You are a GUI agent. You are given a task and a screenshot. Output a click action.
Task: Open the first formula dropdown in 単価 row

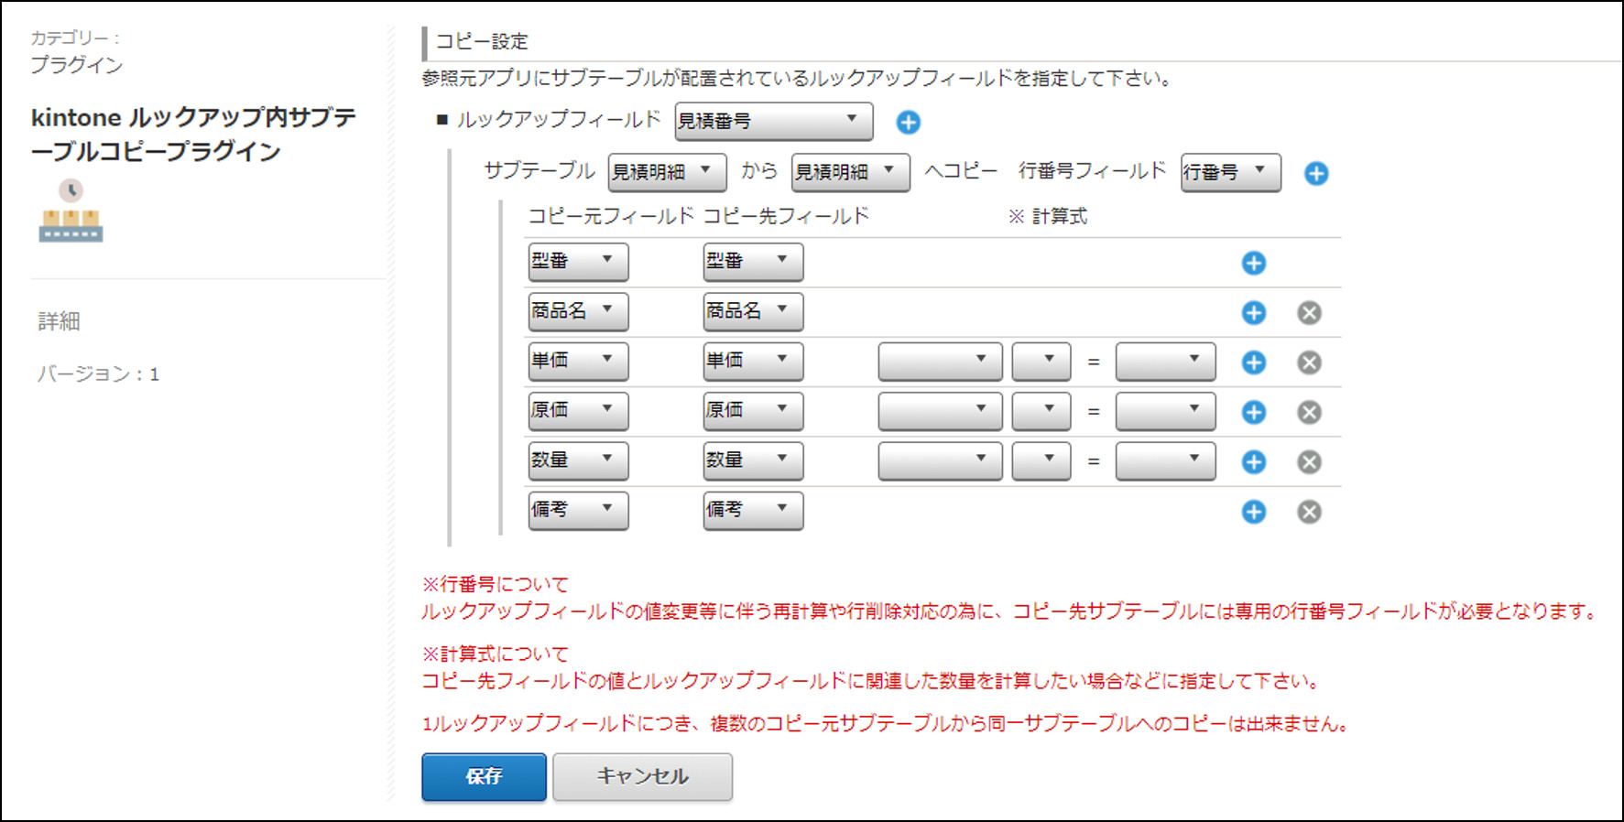938,362
